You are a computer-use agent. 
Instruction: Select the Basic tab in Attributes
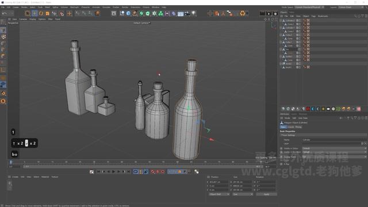283,127
